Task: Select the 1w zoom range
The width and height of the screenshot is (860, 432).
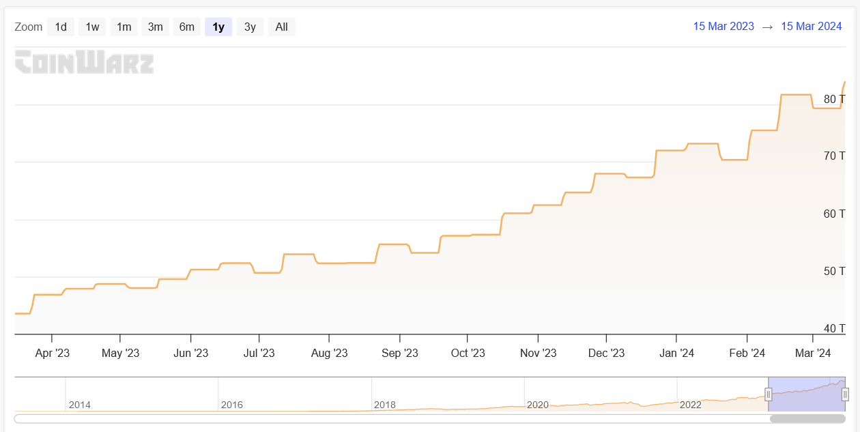Action: coord(91,27)
